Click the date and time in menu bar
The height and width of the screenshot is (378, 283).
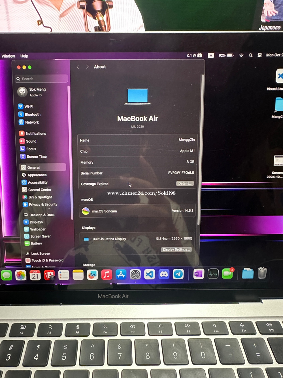click(x=274, y=55)
